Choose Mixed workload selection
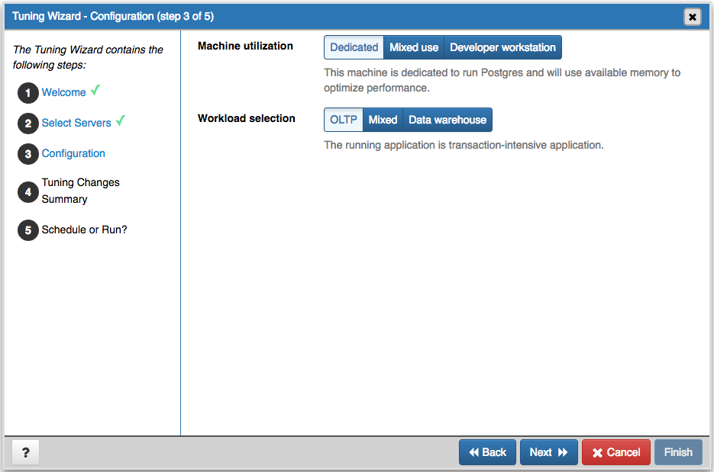Viewport: 714px width, 472px height. (383, 120)
